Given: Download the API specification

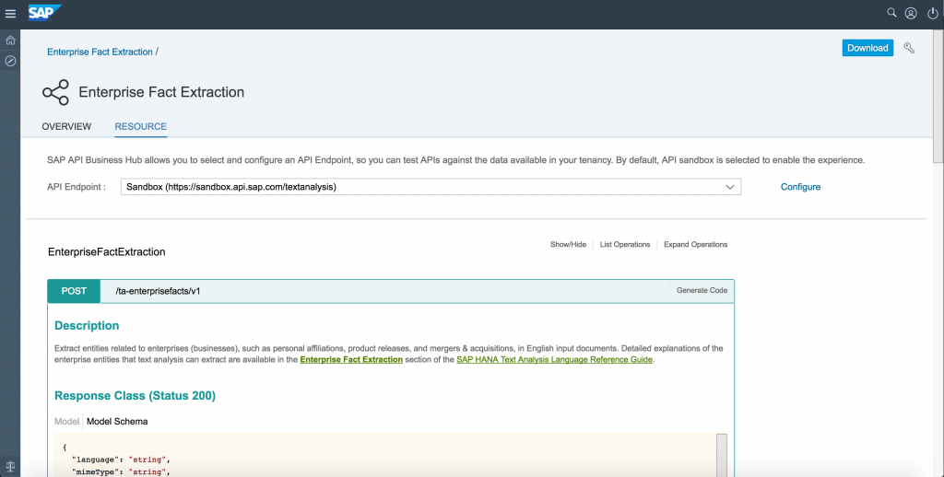Looking at the screenshot, I should 867,48.
